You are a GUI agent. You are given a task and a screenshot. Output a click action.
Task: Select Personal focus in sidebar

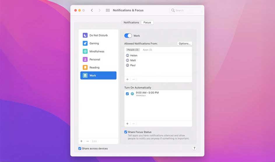click(98, 60)
